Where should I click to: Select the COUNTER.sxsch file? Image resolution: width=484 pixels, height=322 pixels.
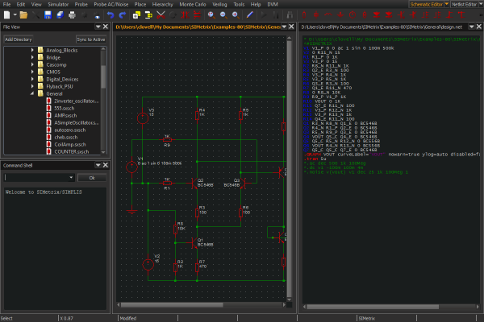point(71,151)
